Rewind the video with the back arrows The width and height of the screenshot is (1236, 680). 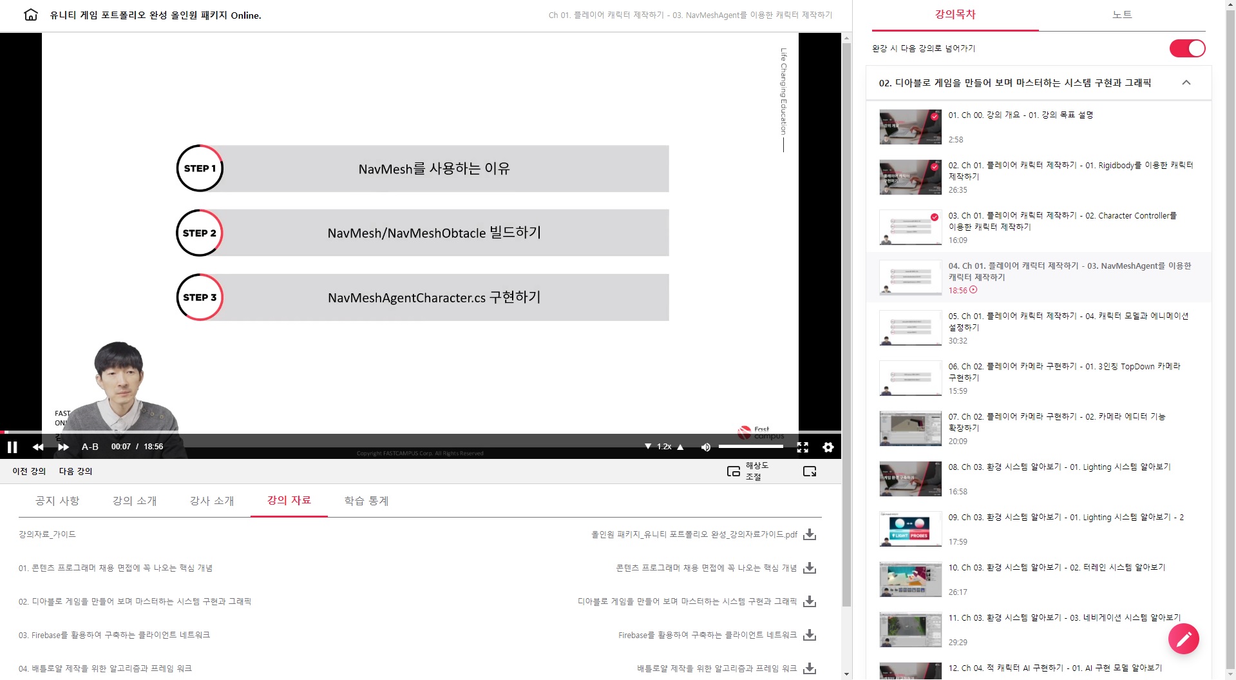[38, 447]
